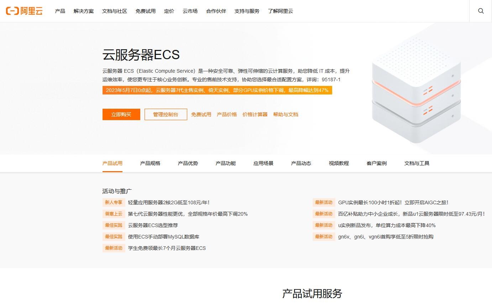Open 使用ECS手动部署MySQL数据库 link
Screen dimensions: 492x303
[163, 237]
